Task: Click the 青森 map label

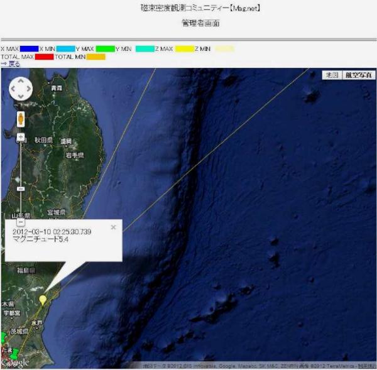Action: (57, 88)
